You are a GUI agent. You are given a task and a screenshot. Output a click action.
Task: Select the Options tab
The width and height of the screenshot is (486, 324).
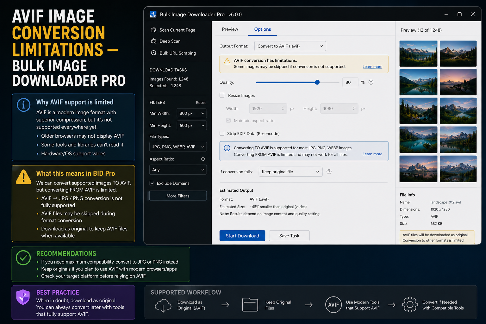(263, 29)
